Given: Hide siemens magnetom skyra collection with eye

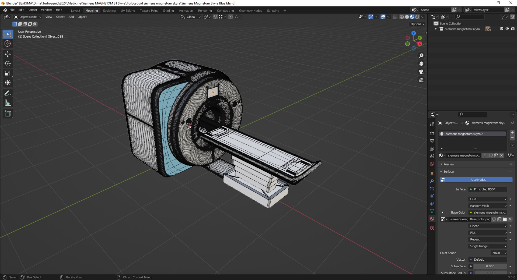Looking at the screenshot, I should click(x=507, y=29).
